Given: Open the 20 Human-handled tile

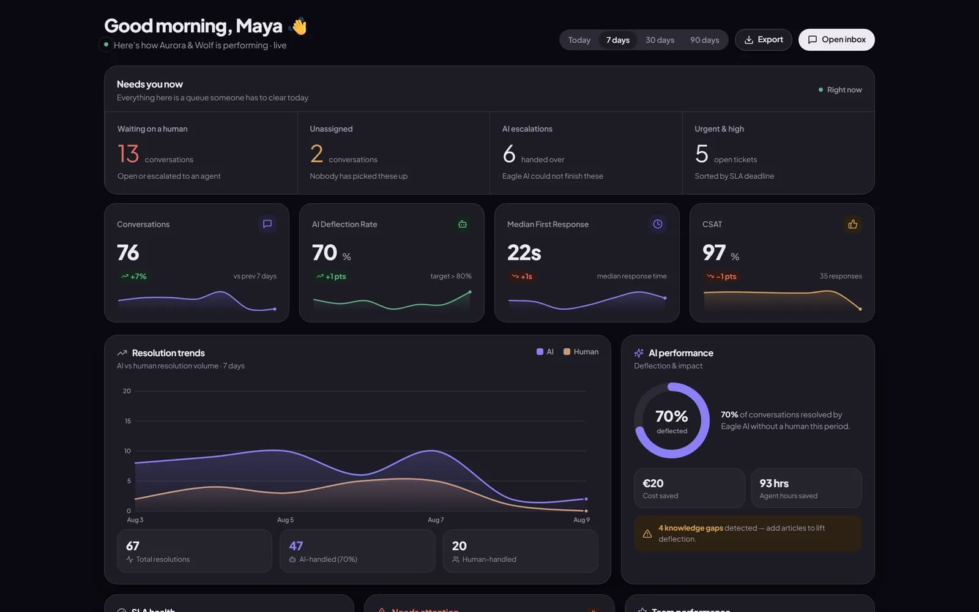Looking at the screenshot, I should click(521, 551).
